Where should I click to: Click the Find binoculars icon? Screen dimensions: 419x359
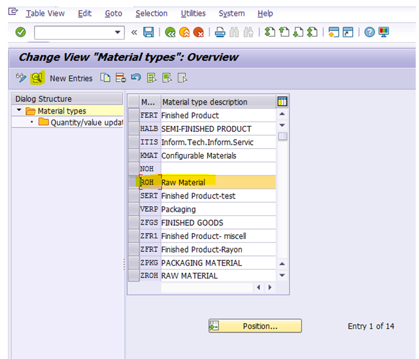point(234,32)
